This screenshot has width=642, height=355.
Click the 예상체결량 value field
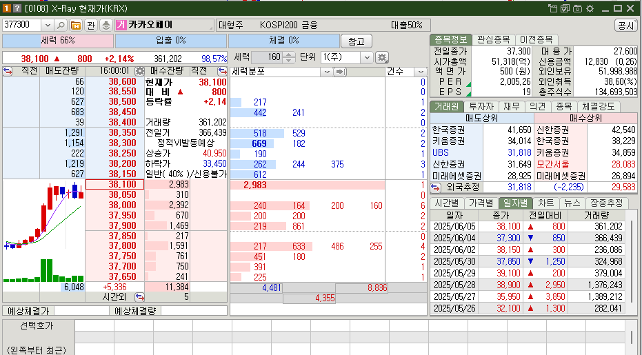pyautogui.click(x=194, y=311)
